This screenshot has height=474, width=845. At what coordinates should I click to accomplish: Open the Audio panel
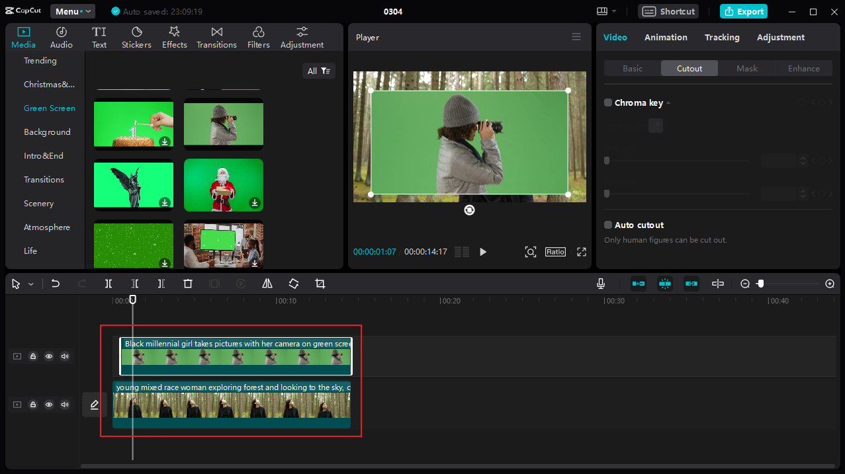62,38
